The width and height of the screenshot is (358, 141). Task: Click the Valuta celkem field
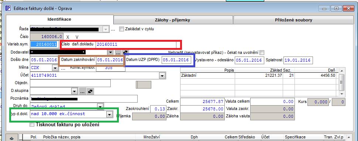(273, 102)
